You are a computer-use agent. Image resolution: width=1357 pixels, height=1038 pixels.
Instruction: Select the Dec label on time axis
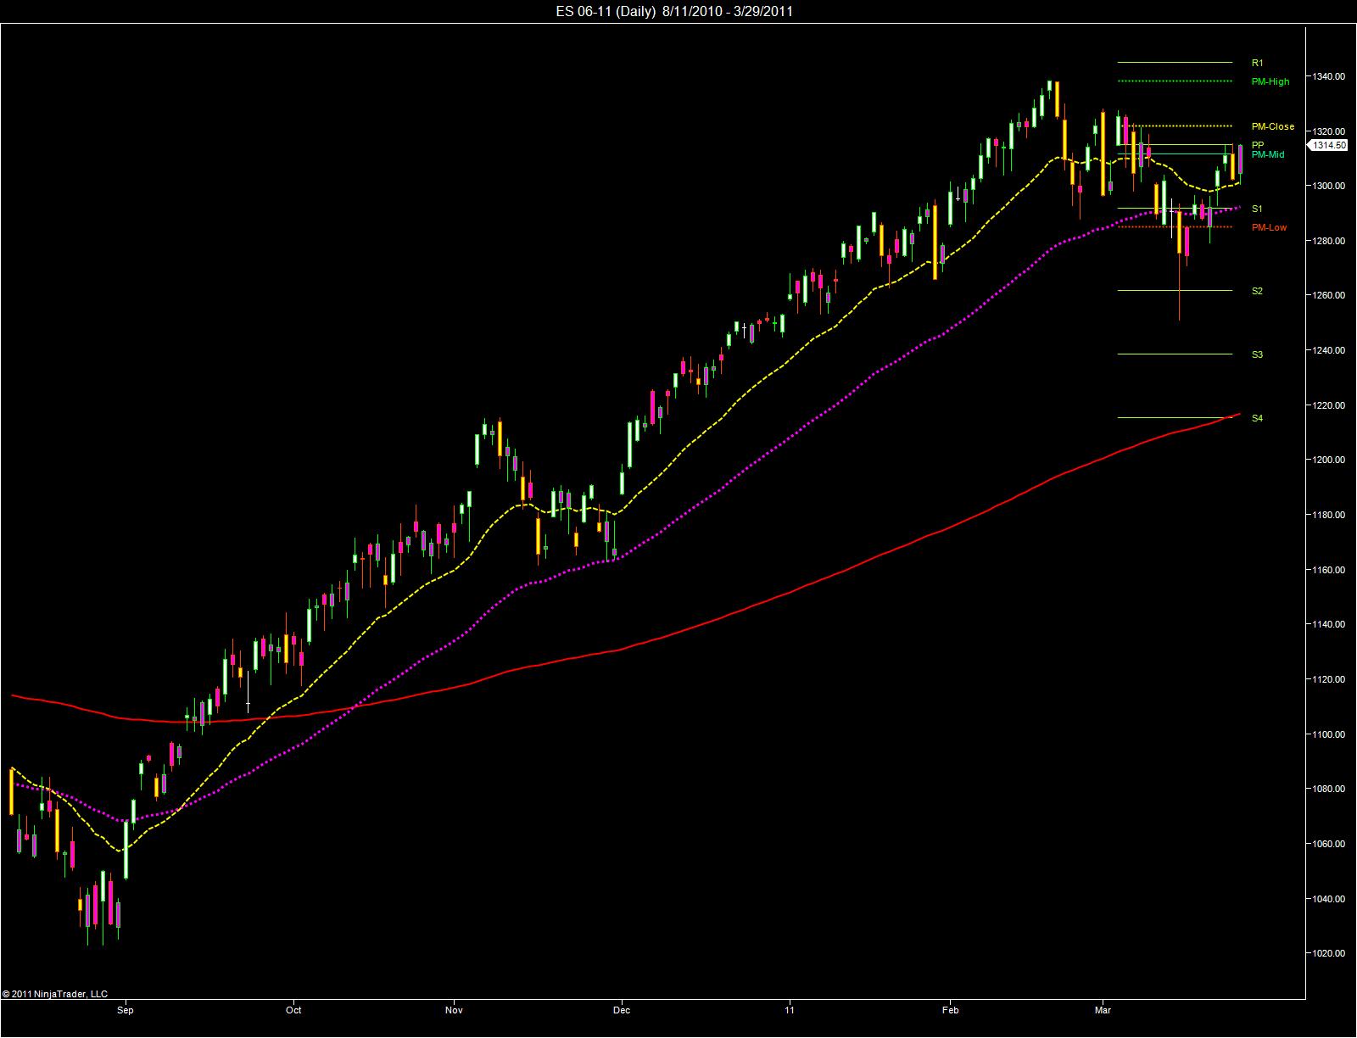[x=622, y=1010]
